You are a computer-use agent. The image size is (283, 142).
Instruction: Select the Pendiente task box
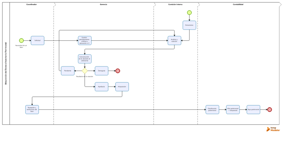tap(68, 71)
